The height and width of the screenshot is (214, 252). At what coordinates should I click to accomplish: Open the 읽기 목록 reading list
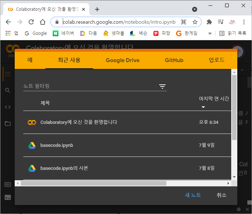pos(233,33)
